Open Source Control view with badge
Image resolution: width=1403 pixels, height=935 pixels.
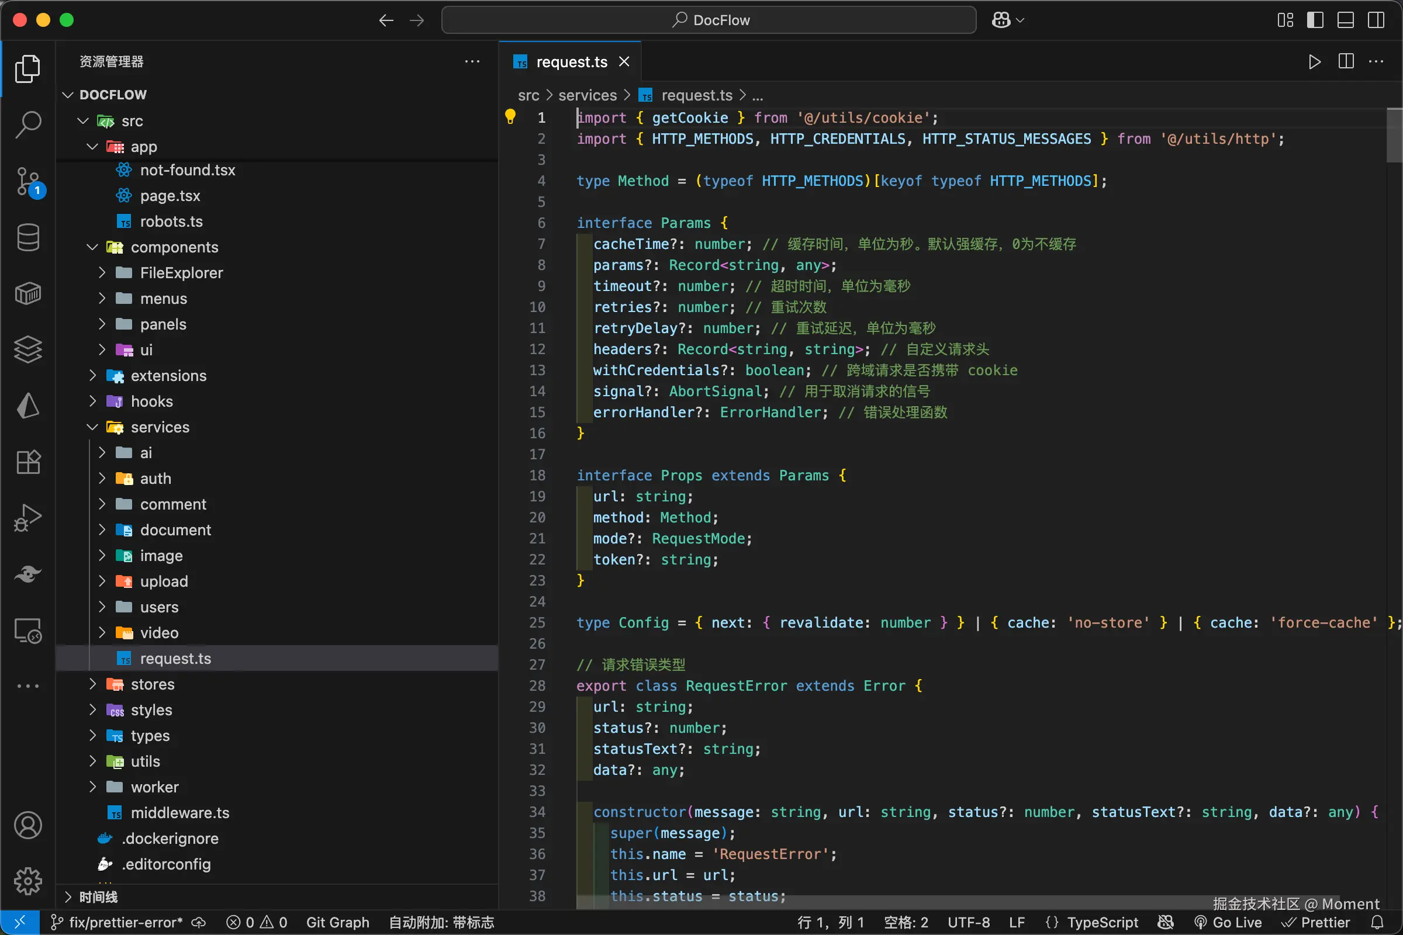pyautogui.click(x=27, y=181)
